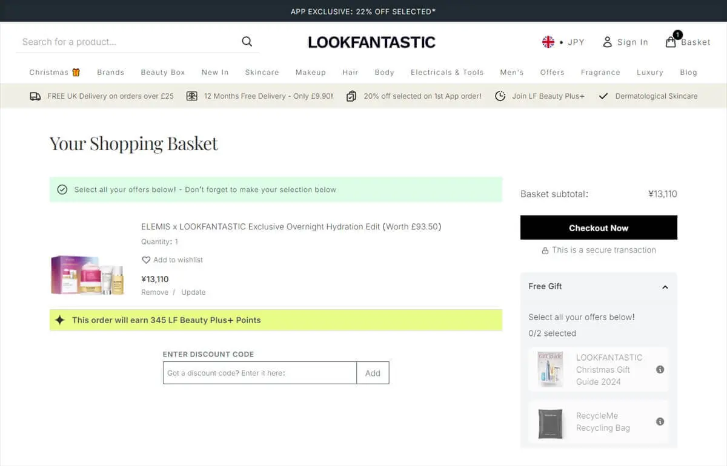Click the green offers checkmark icon

[x=62, y=189]
